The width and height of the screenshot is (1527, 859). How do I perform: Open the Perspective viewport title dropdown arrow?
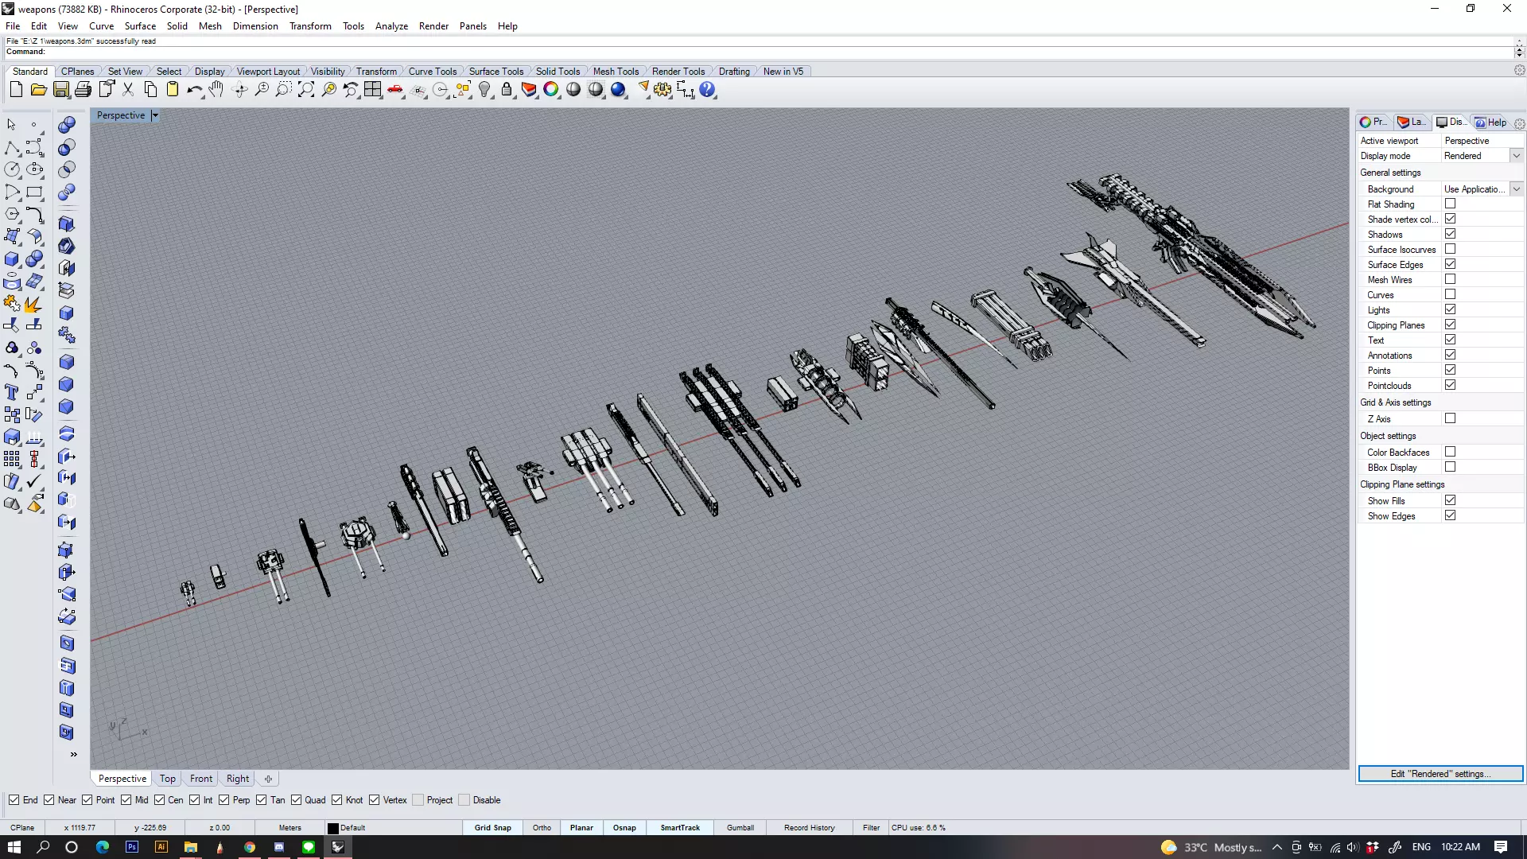155,115
